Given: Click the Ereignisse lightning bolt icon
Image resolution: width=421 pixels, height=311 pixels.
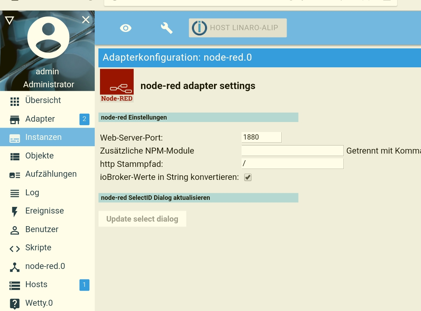Looking at the screenshot, I should tap(14, 212).
